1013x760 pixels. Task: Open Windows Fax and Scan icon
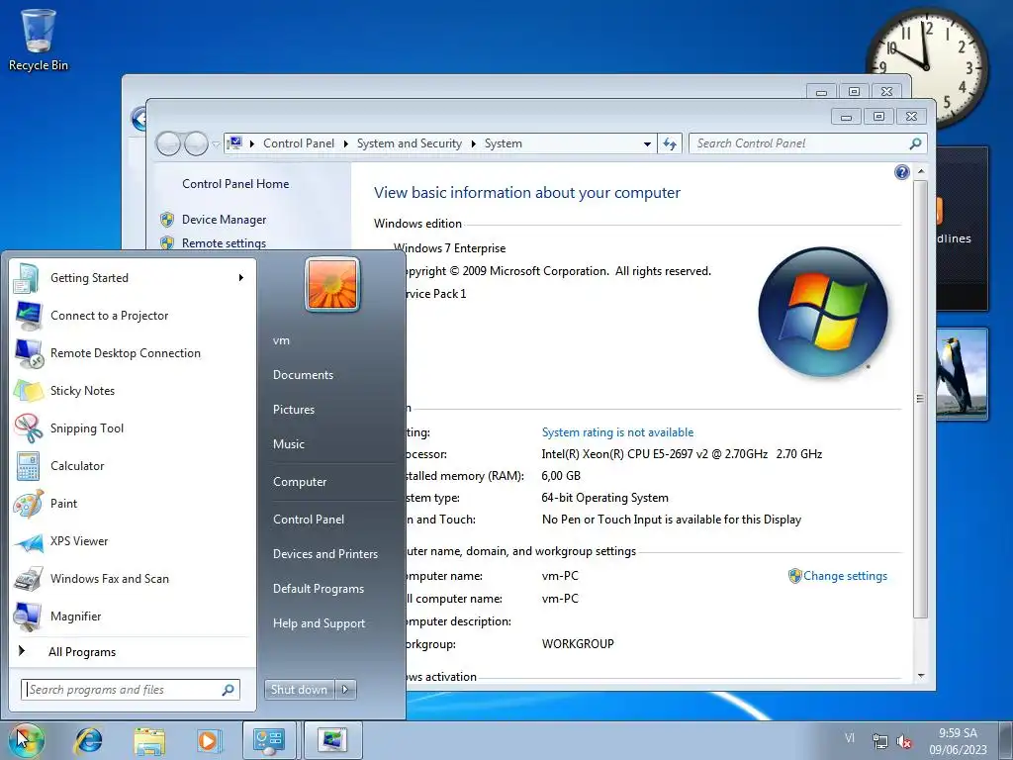click(x=29, y=579)
